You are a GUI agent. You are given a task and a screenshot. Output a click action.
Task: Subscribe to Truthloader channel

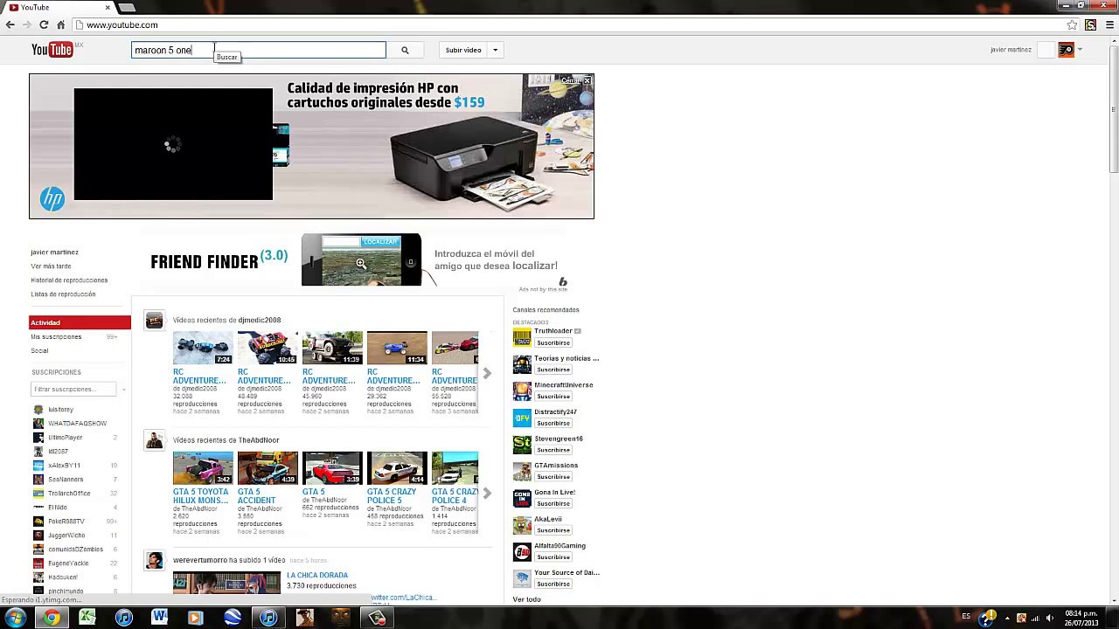pyautogui.click(x=553, y=342)
